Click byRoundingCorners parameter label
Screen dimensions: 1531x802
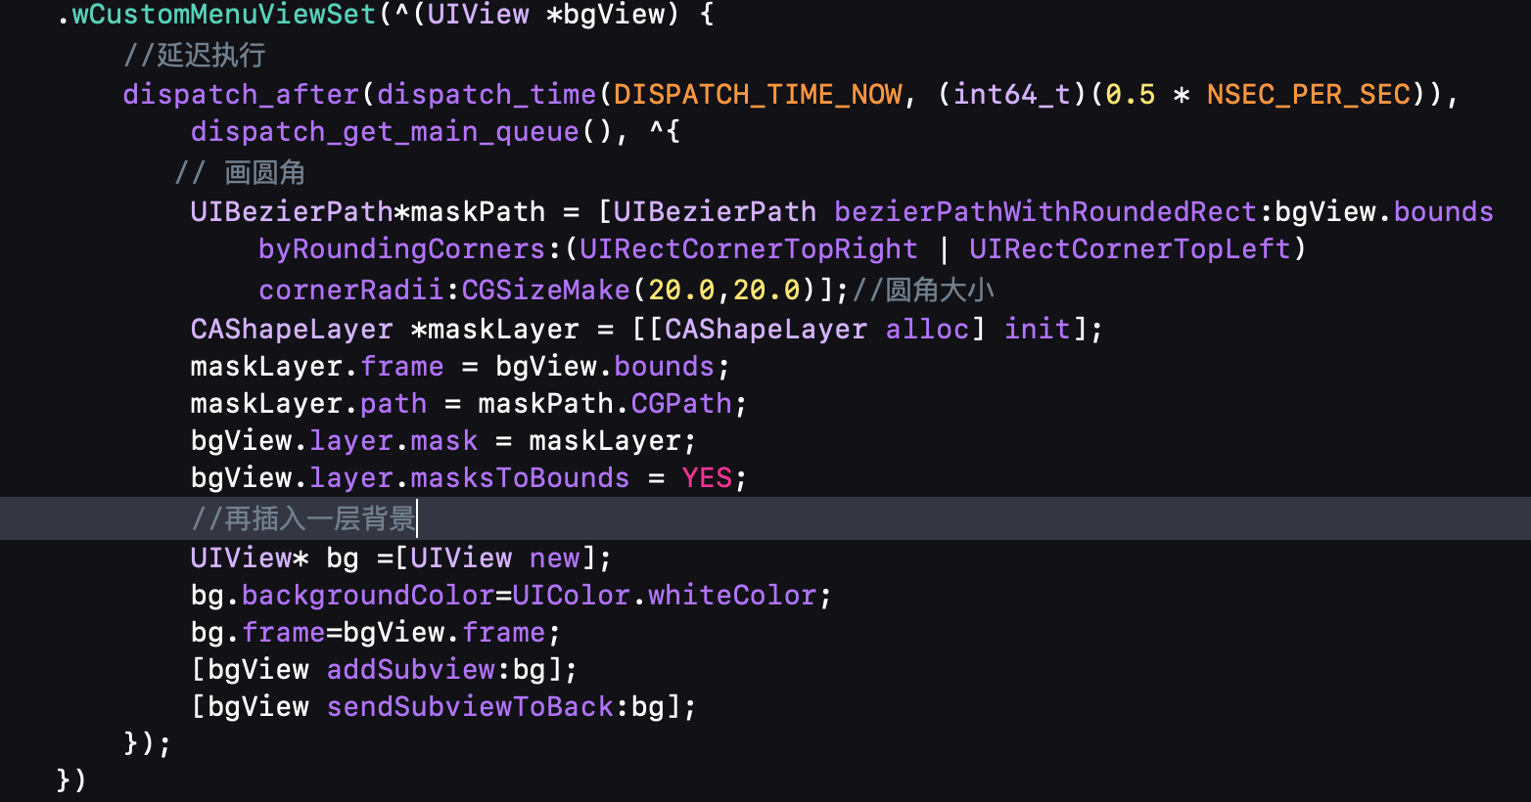(401, 249)
